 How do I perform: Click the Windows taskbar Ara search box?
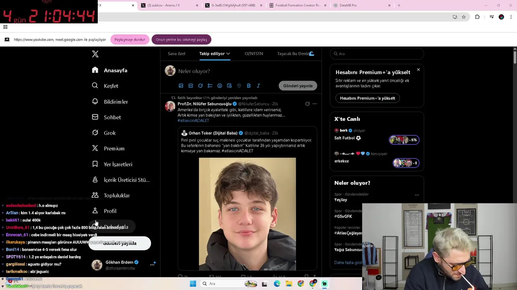pos(230,284)
